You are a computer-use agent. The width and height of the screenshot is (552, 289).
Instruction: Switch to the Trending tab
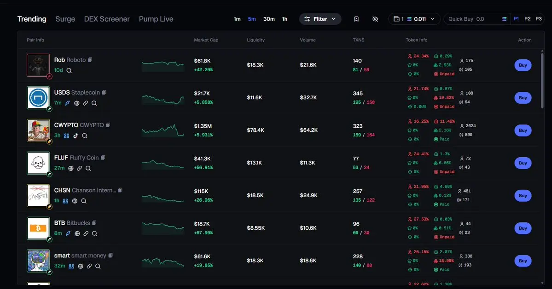tap(32, 19)
